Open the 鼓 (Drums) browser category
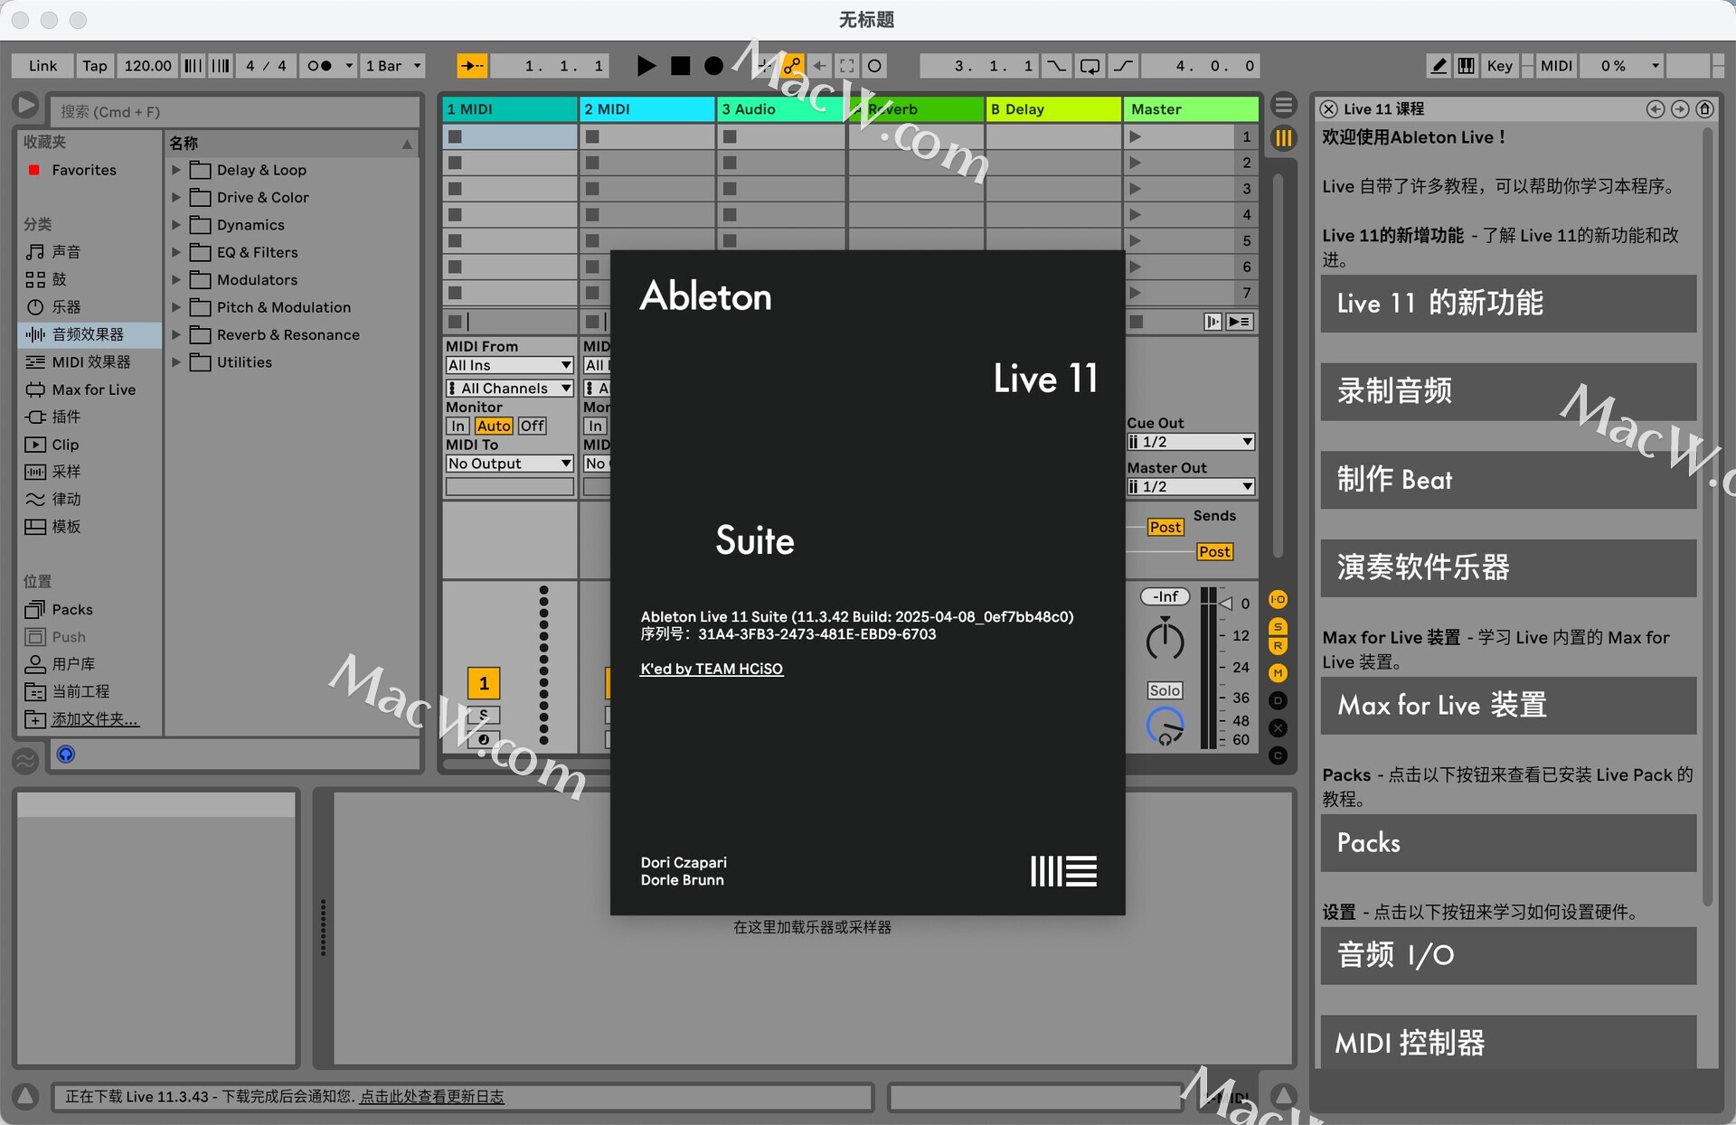Viewport: 1736px width, 1125px height. tap(59, 279)
